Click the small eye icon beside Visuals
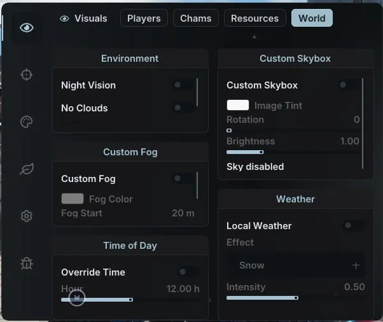This screenshot has height=322, width=383. 64,18
